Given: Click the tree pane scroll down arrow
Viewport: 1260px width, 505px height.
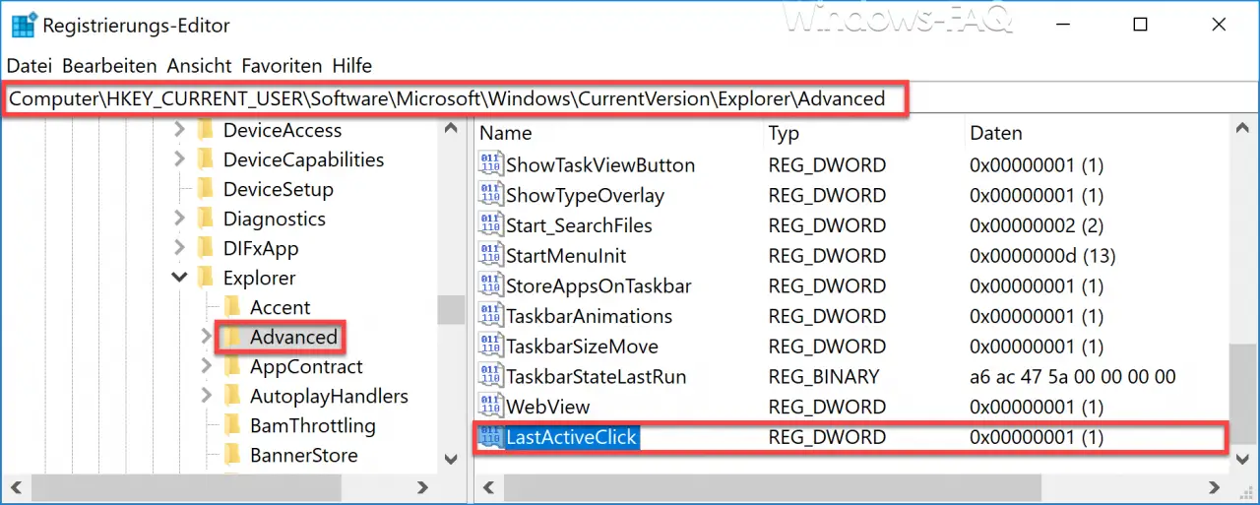Looking at the screenshot, I should (x=451, y=459).
